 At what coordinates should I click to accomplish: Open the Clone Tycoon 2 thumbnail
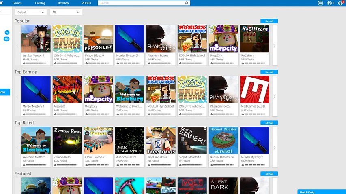point(99,140)
